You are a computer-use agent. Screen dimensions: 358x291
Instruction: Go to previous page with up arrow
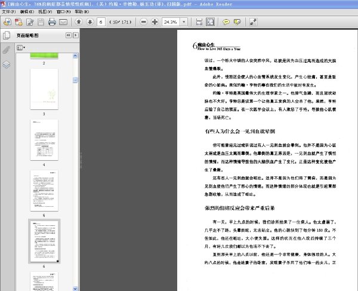(79, 22)
